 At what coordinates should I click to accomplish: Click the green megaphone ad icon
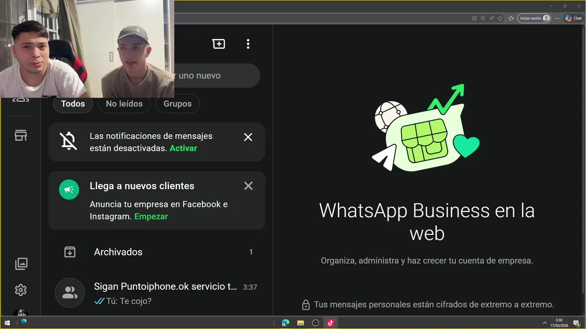[69, 189]
